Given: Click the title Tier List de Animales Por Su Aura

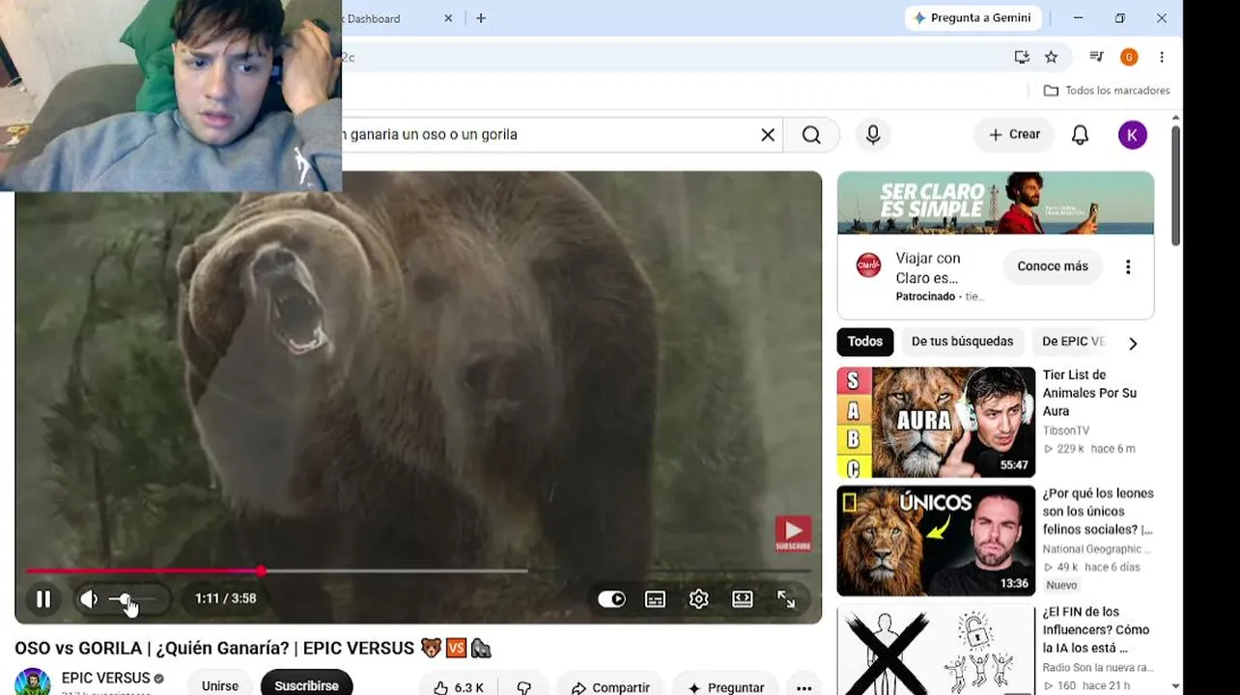Looking at the screenshot, I should tap(1090, 393).
